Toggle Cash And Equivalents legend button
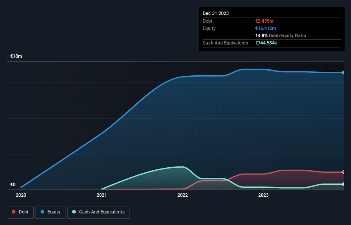Viewport: 351px width, 225px height. tap(98, 212)
